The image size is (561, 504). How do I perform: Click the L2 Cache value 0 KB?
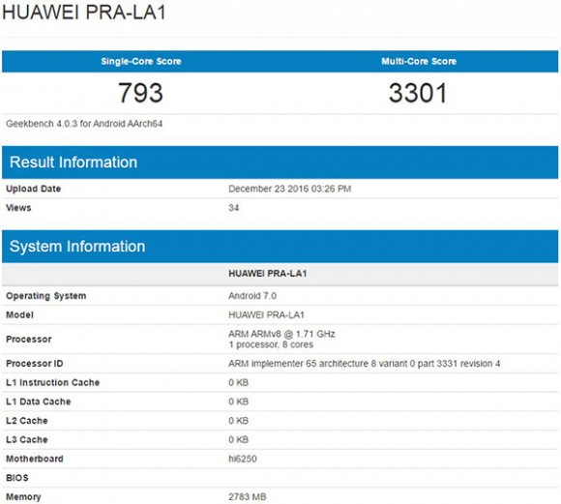238,421
